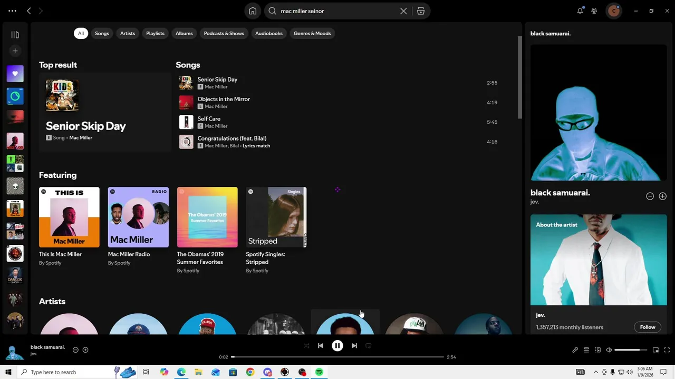This screenshot has height=379, width=675.
Task: Open the notifications bell (What's New)
Action: [x=580, y=11]
